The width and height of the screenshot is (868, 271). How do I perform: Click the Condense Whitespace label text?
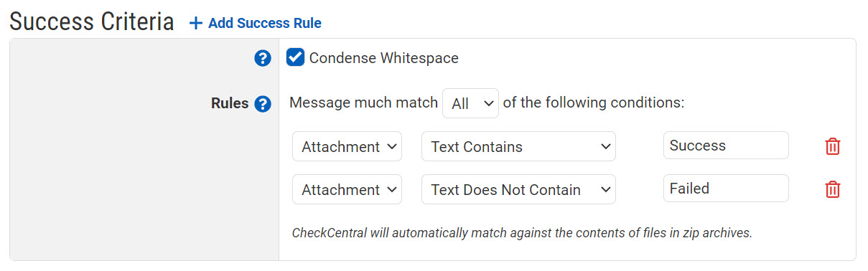coord(384,58)
